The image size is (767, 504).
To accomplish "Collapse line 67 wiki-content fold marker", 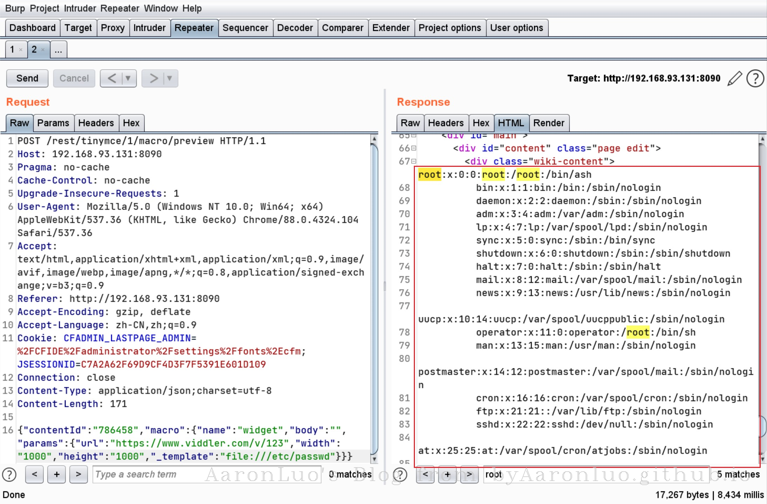I will coord(414,161).
